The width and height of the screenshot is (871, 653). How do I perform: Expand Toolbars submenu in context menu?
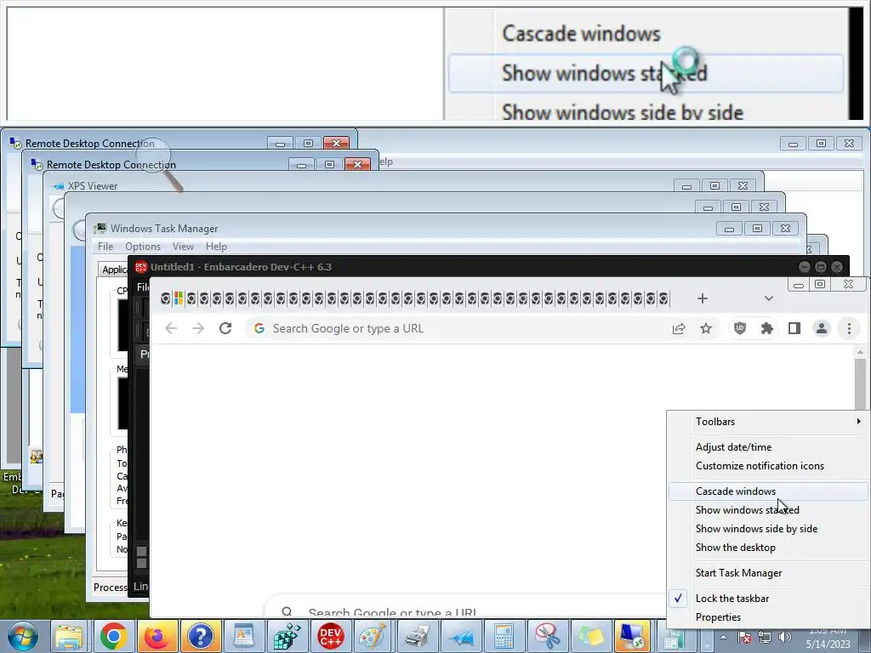[767, 422]
